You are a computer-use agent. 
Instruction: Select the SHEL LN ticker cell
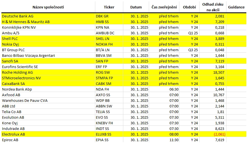coord(109,39)
